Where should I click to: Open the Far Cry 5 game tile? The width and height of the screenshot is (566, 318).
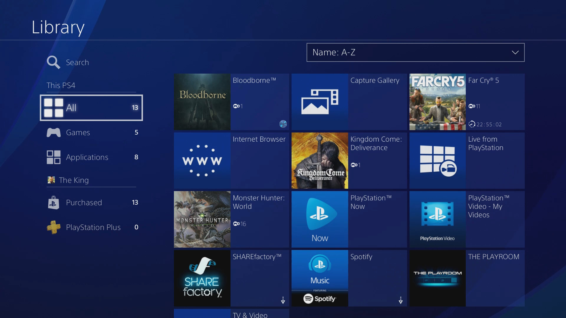(467, 102)
